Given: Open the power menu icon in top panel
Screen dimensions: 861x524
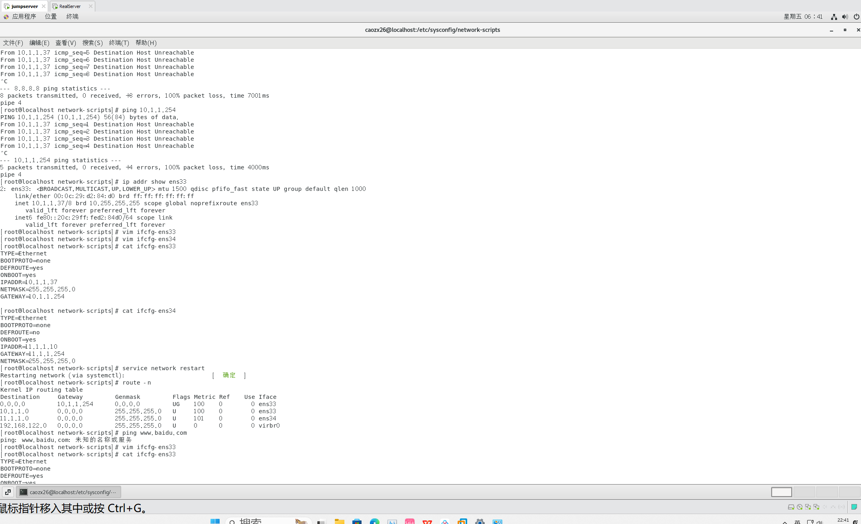Looking at the screenshot, I should [856, 17].
